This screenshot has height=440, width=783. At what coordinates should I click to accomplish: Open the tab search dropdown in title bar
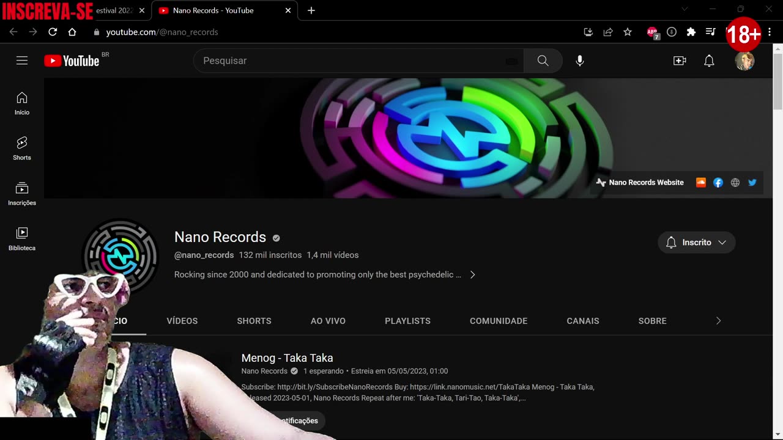click(x=685, y=9)
